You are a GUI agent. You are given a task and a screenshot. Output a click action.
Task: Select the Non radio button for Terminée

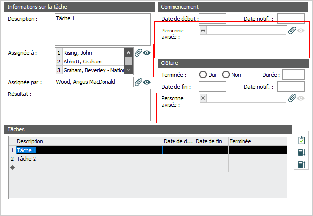(x=226, y=75)
